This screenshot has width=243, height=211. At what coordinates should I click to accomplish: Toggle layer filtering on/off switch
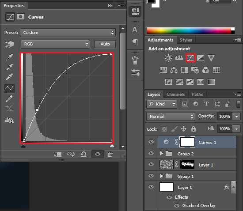238,104
